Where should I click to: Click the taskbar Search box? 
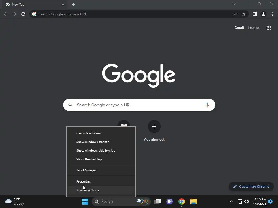[x=121, y=201]
